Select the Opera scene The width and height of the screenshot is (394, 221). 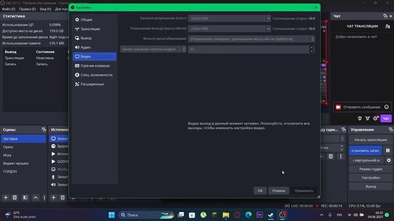pos(23,147)
